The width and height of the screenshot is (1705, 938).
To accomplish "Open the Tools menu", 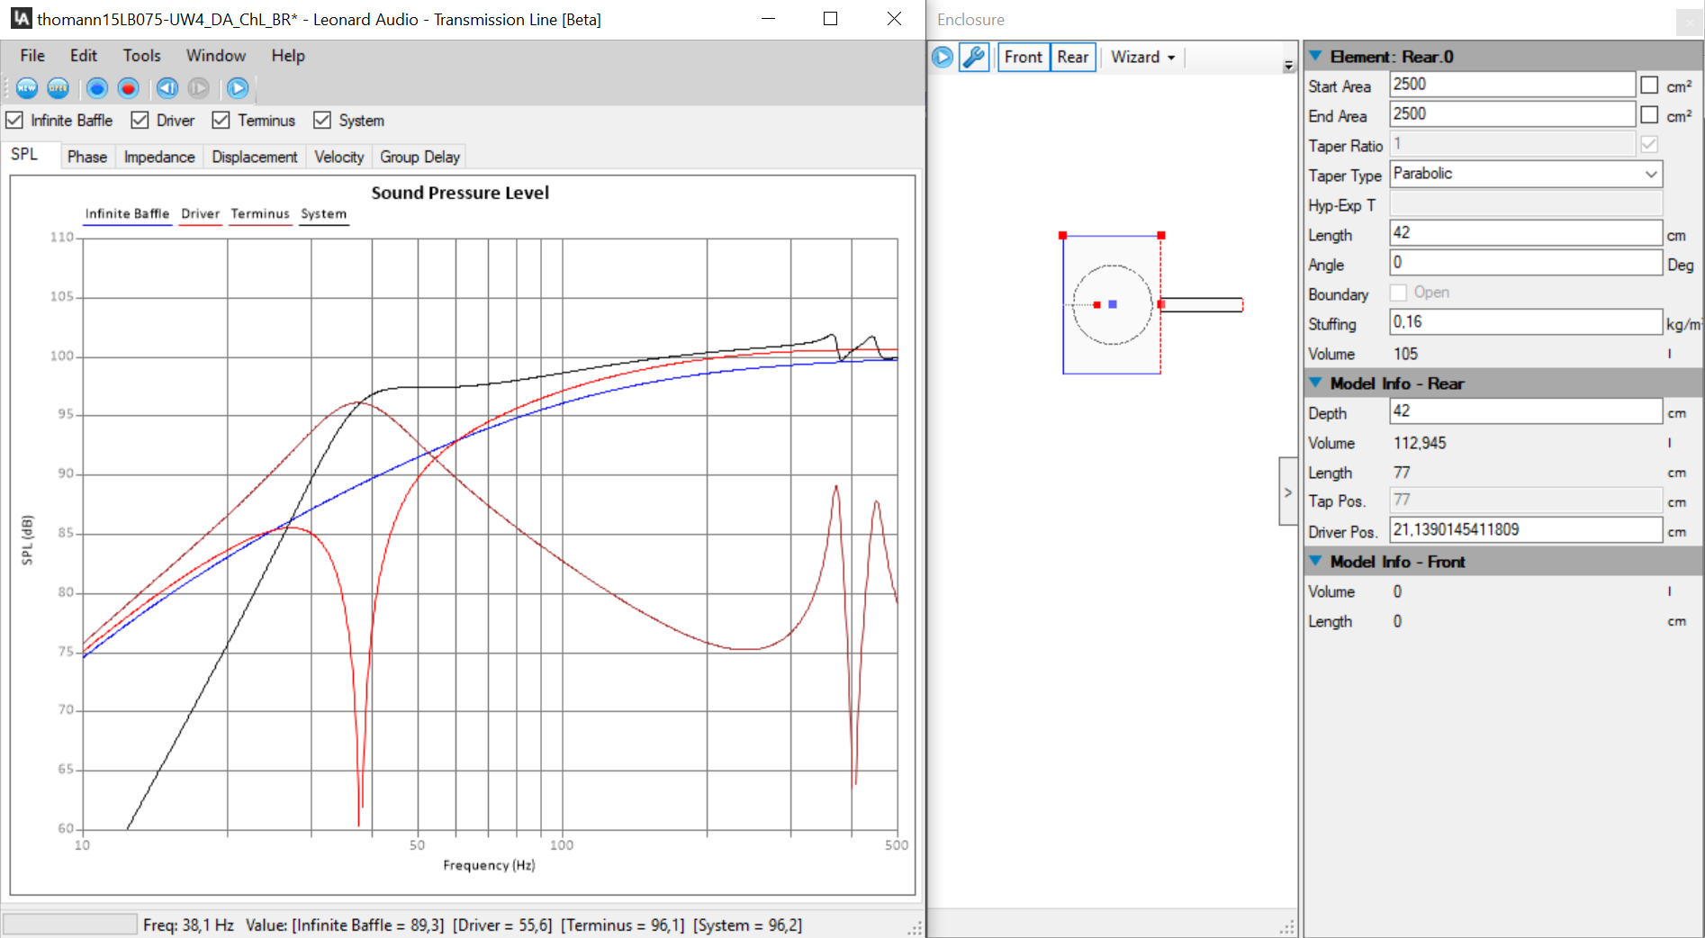I will (141, 56).
